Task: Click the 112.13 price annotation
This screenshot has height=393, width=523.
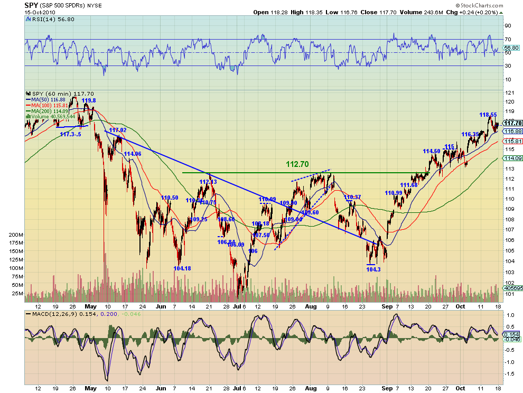Action: click(x=208, y=182)
